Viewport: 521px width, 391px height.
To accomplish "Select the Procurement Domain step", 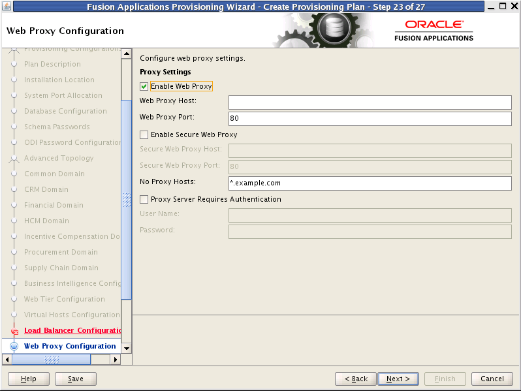I will pos(61,252).
